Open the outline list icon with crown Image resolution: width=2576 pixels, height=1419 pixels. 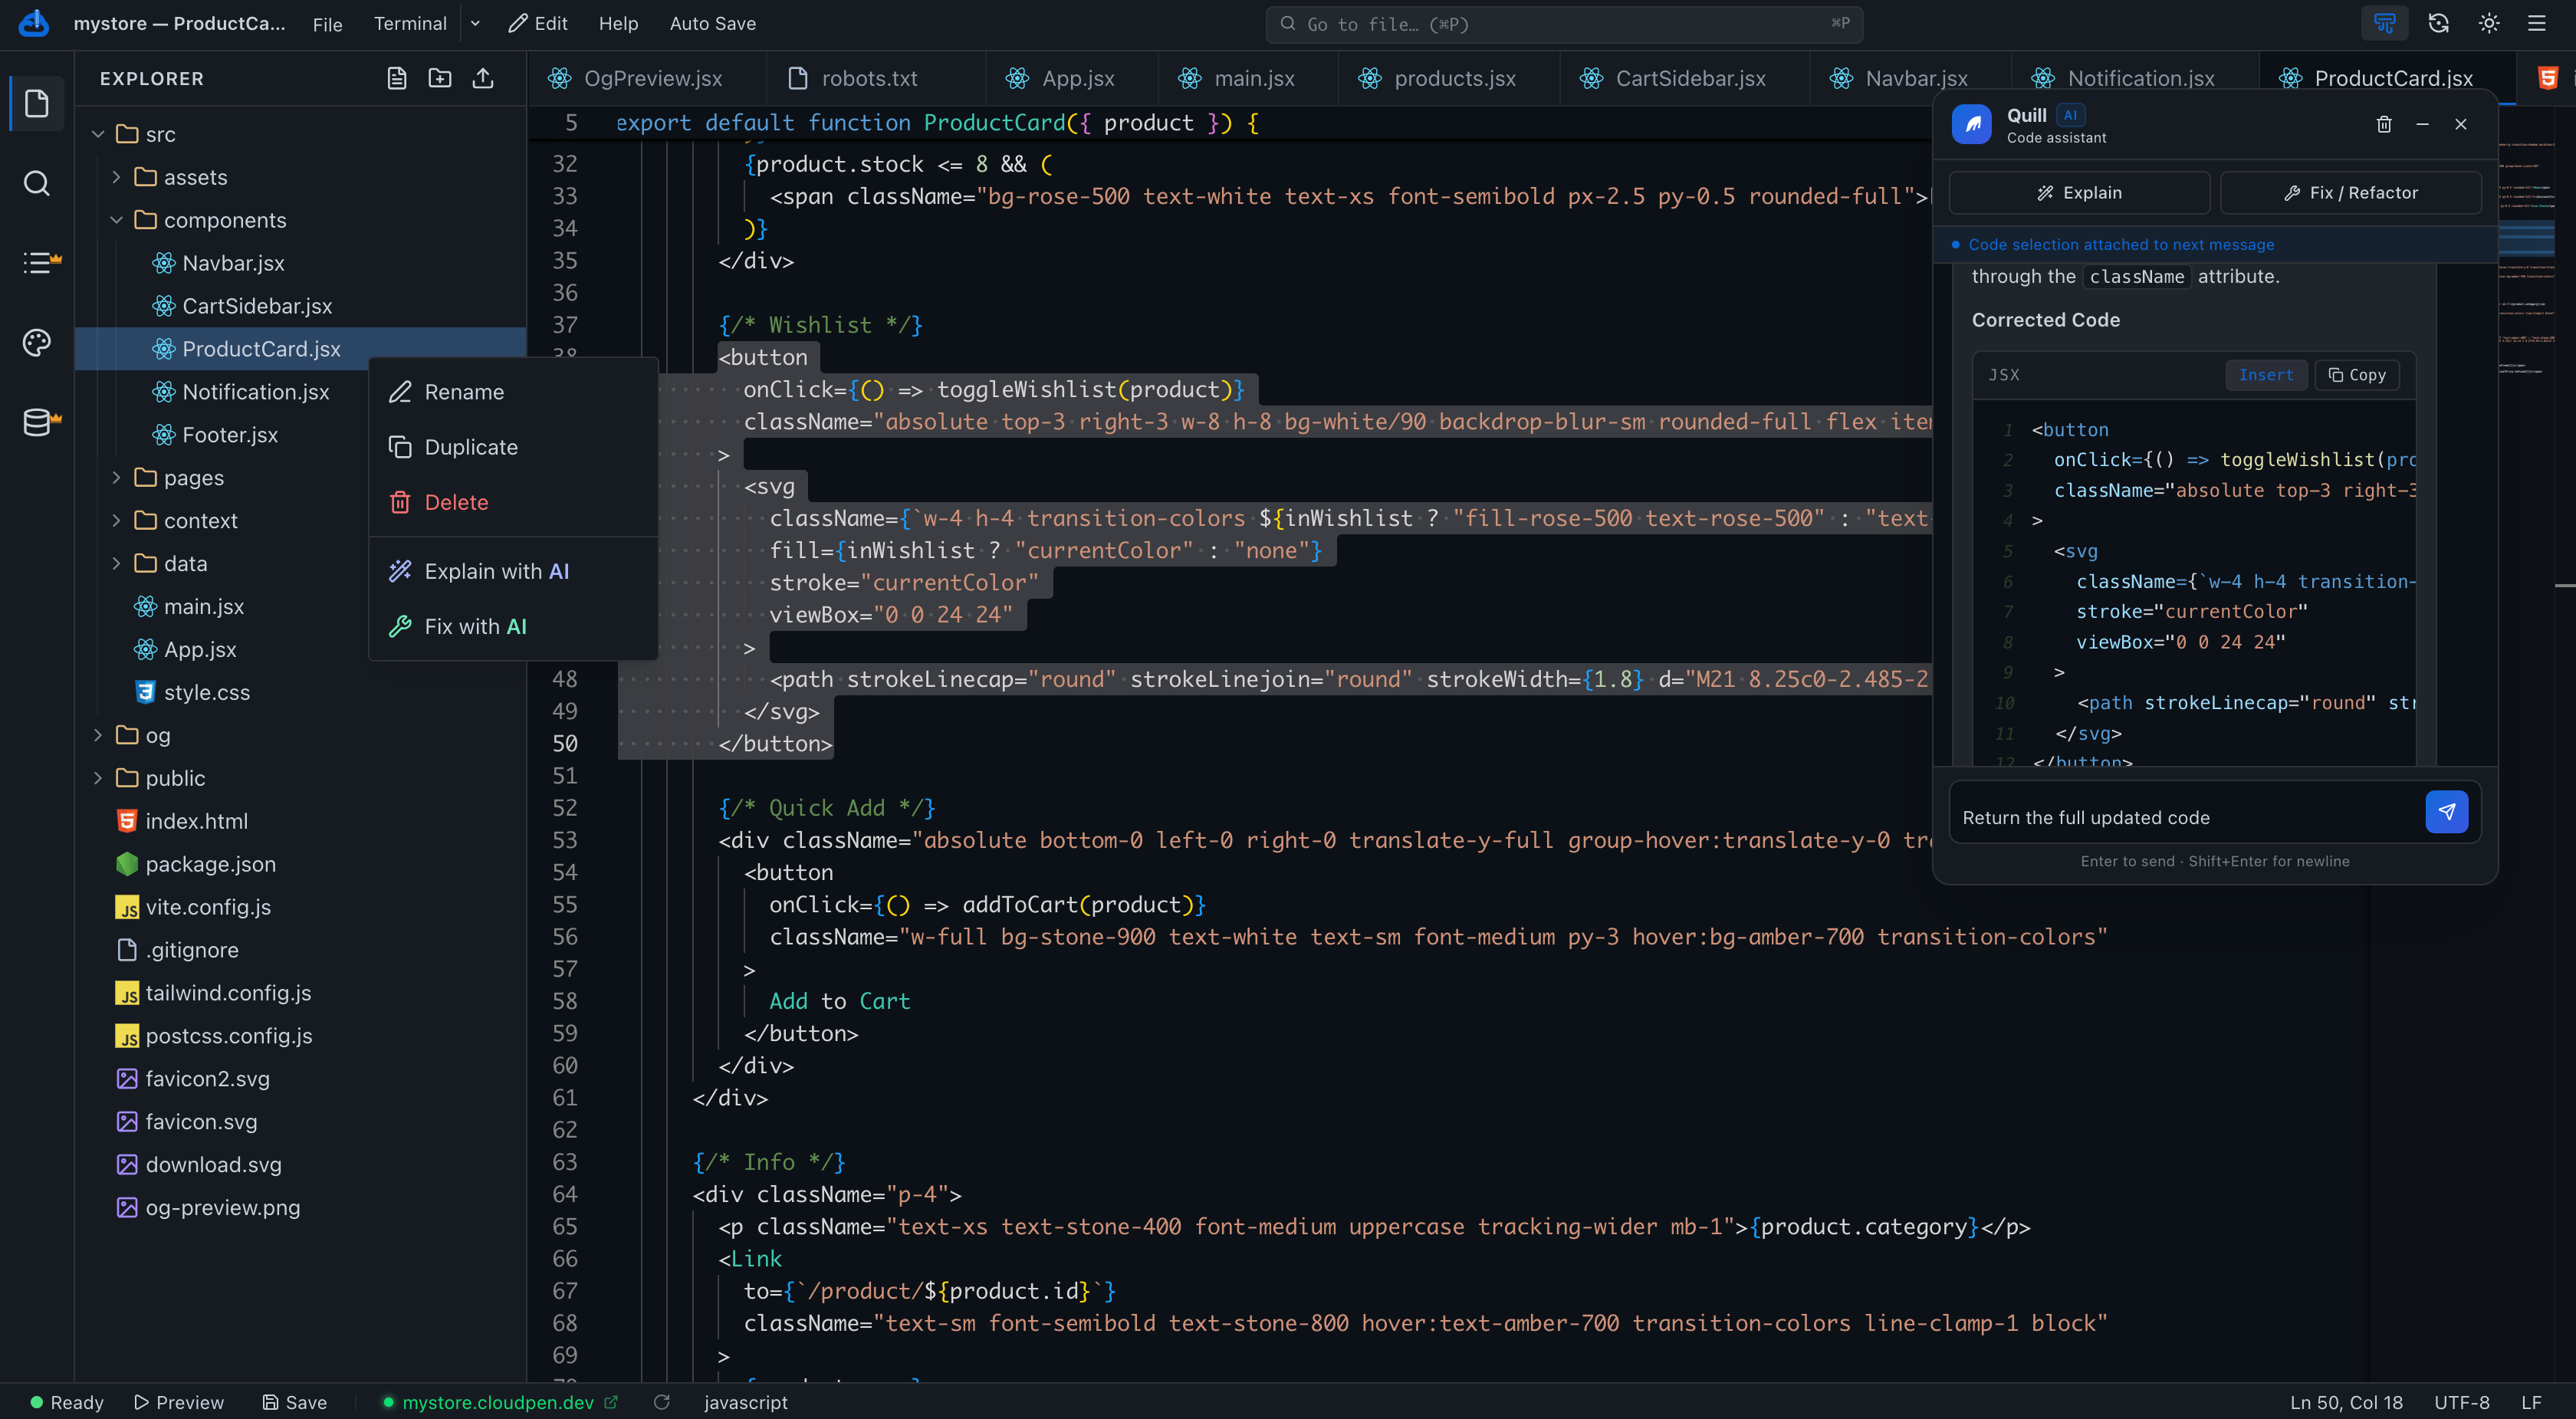39,262
